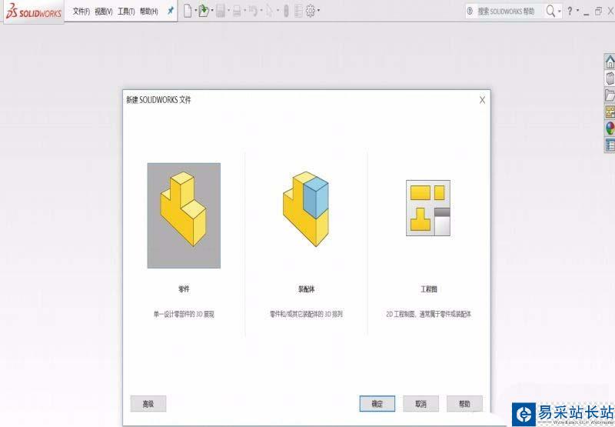The image size is (615, 427).
Task: Expand the Options gear dropdown arrow
Action: pos(318,11)
